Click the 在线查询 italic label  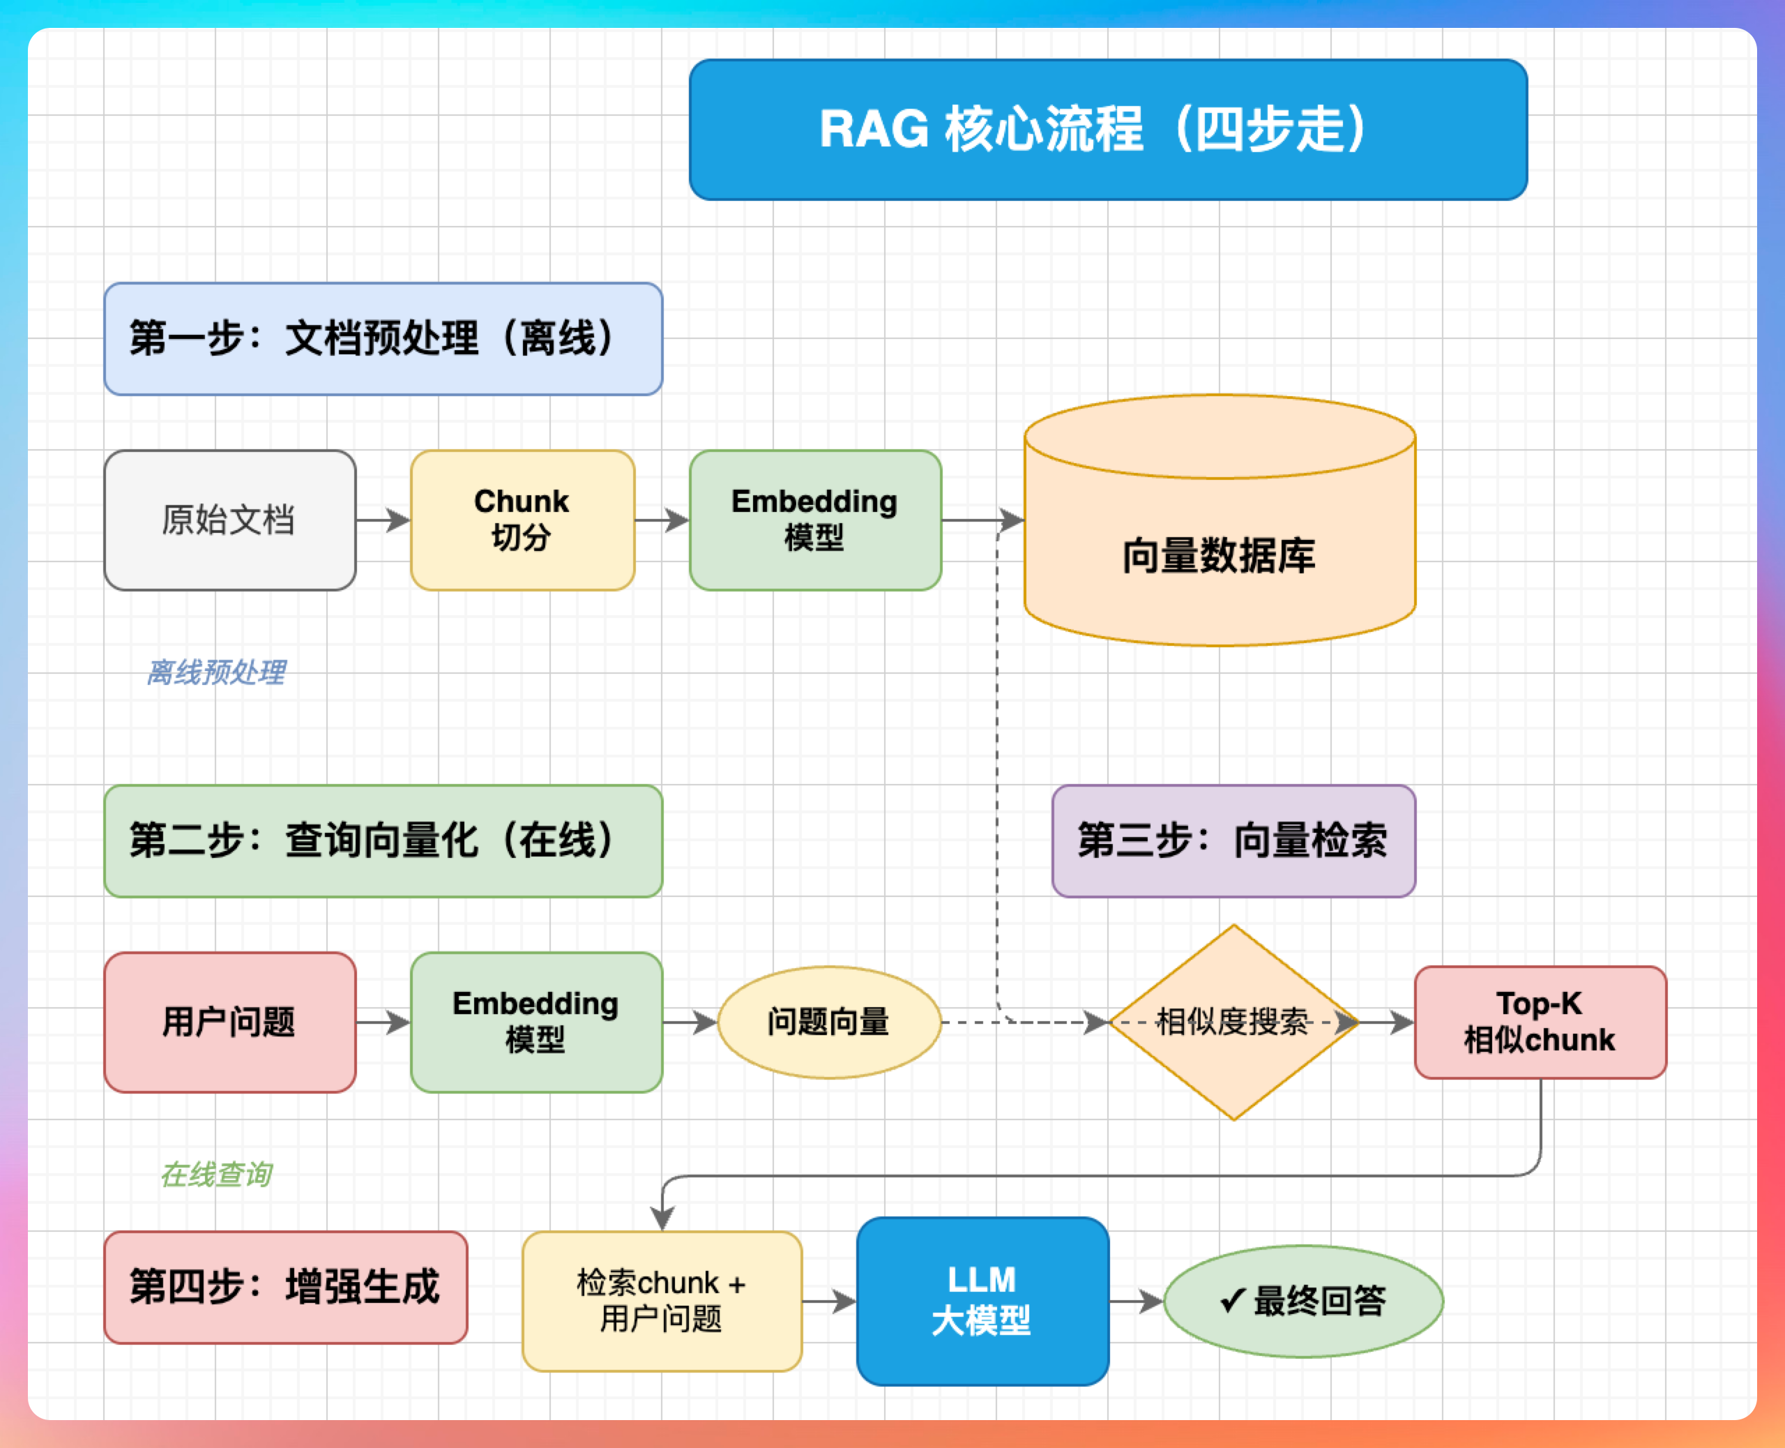tap(216, 1175)
